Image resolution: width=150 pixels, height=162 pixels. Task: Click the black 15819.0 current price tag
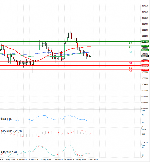[145, 56]
